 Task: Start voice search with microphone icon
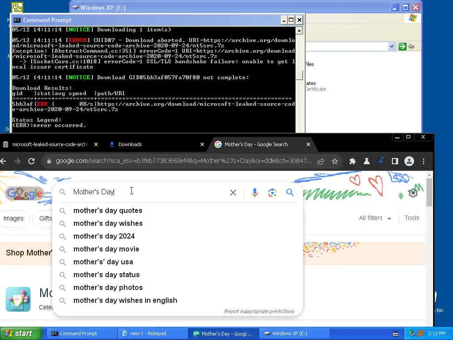254,193
